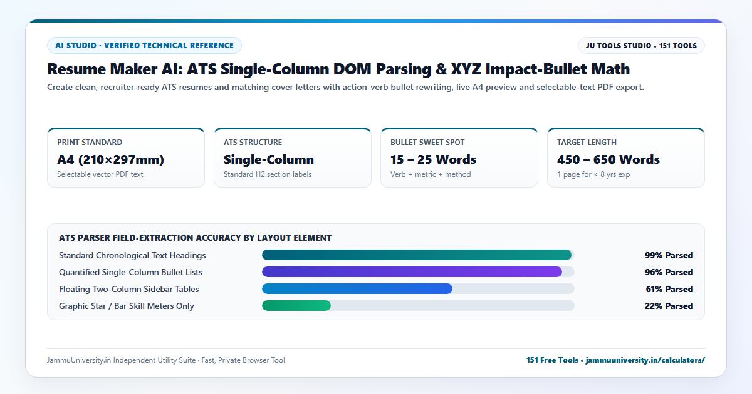The width and height of the screenshot is (752, 394).
Task: Select the Resume Maker AI main heading
Action: [338, 69]
